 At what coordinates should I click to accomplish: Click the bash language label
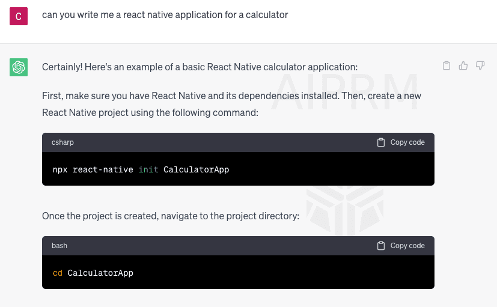[x=59, y=246]
